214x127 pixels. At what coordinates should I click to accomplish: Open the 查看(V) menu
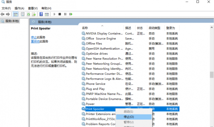coord(33,8)
